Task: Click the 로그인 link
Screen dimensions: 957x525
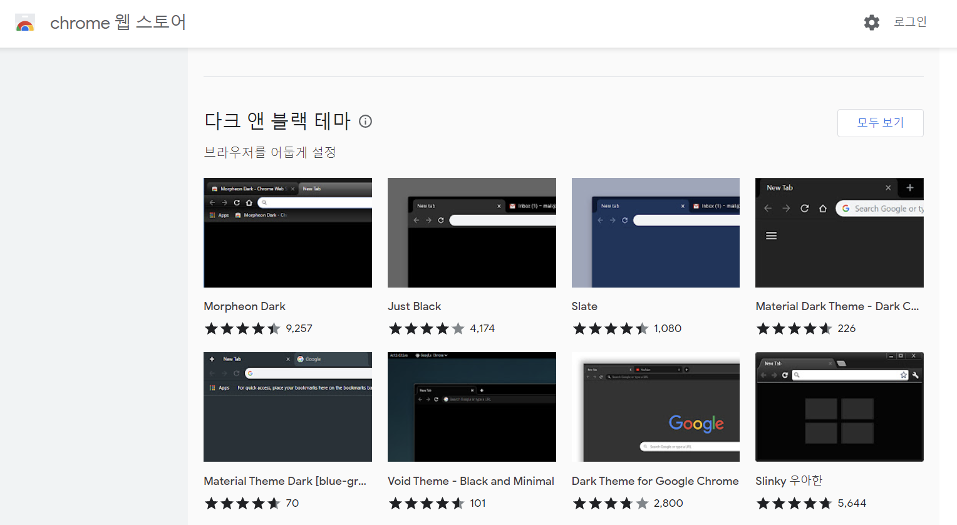Action: 910,22
